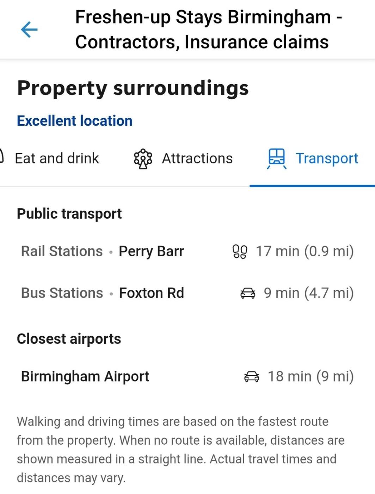Click the 17 min (0.9 mi) walking distance

[305, 252]
